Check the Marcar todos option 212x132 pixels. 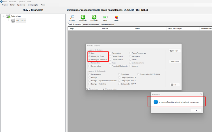coord(87,89)
